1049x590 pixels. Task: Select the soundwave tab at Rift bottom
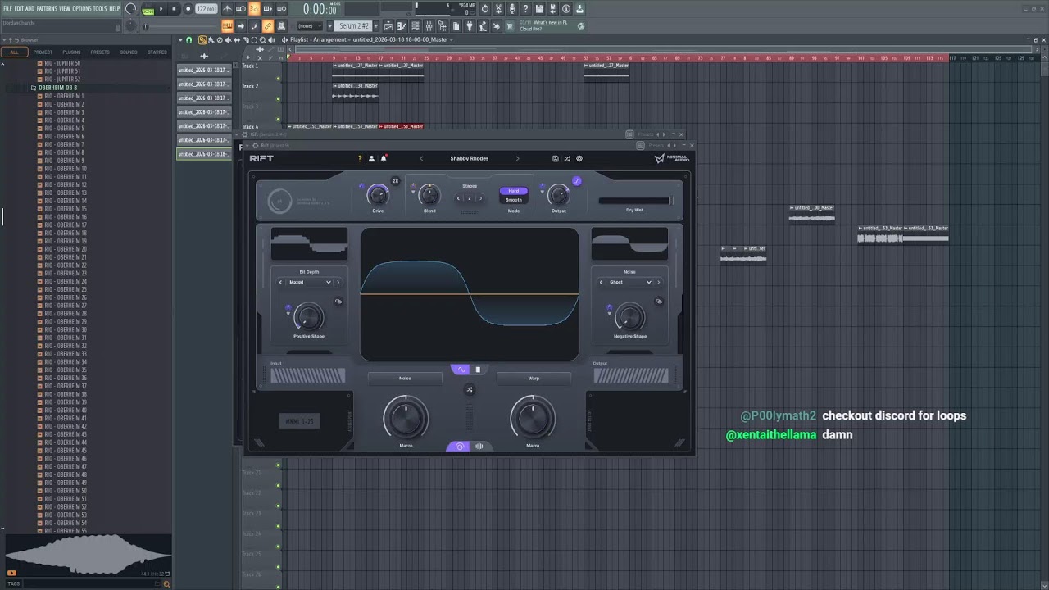479,447
